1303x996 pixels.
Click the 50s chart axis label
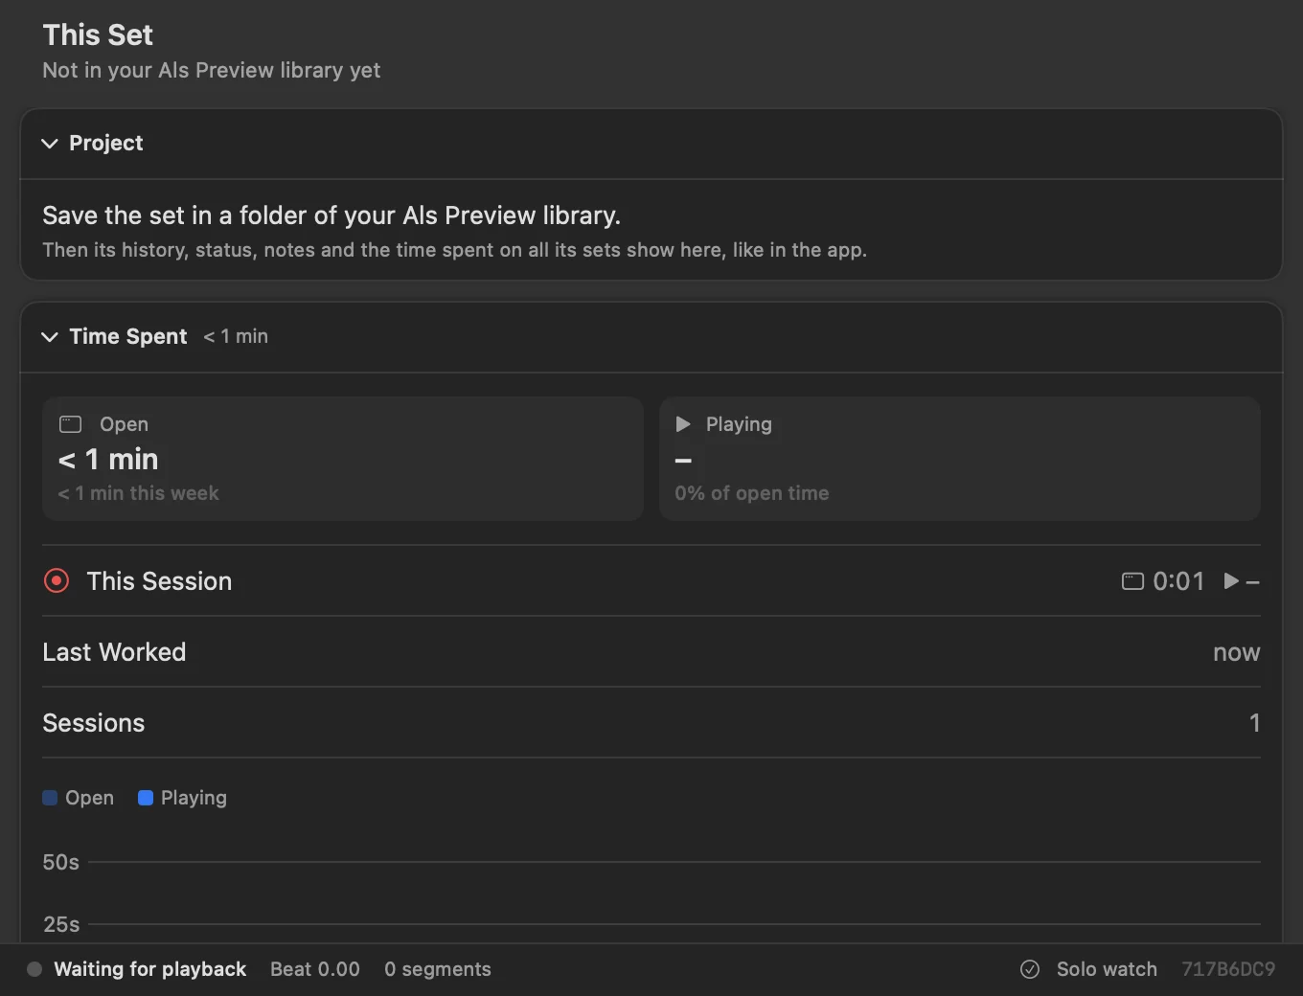click(61, 862)
